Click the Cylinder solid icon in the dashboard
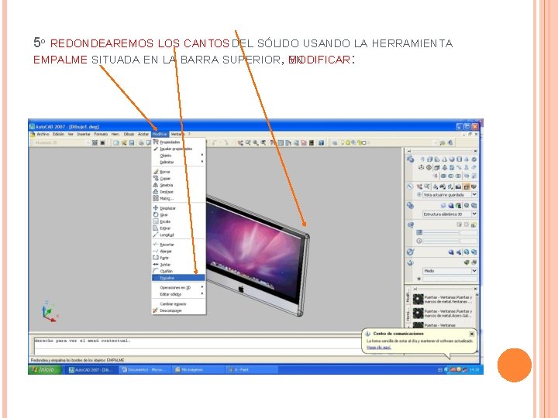Viewport: 558px width, 418px height. [x=459, y=159]
